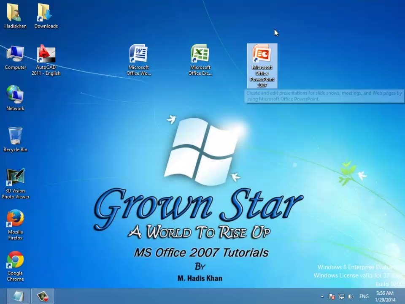Open the Action Center flag icon
This screenshot has width=405, height=304.
point(332,296)
